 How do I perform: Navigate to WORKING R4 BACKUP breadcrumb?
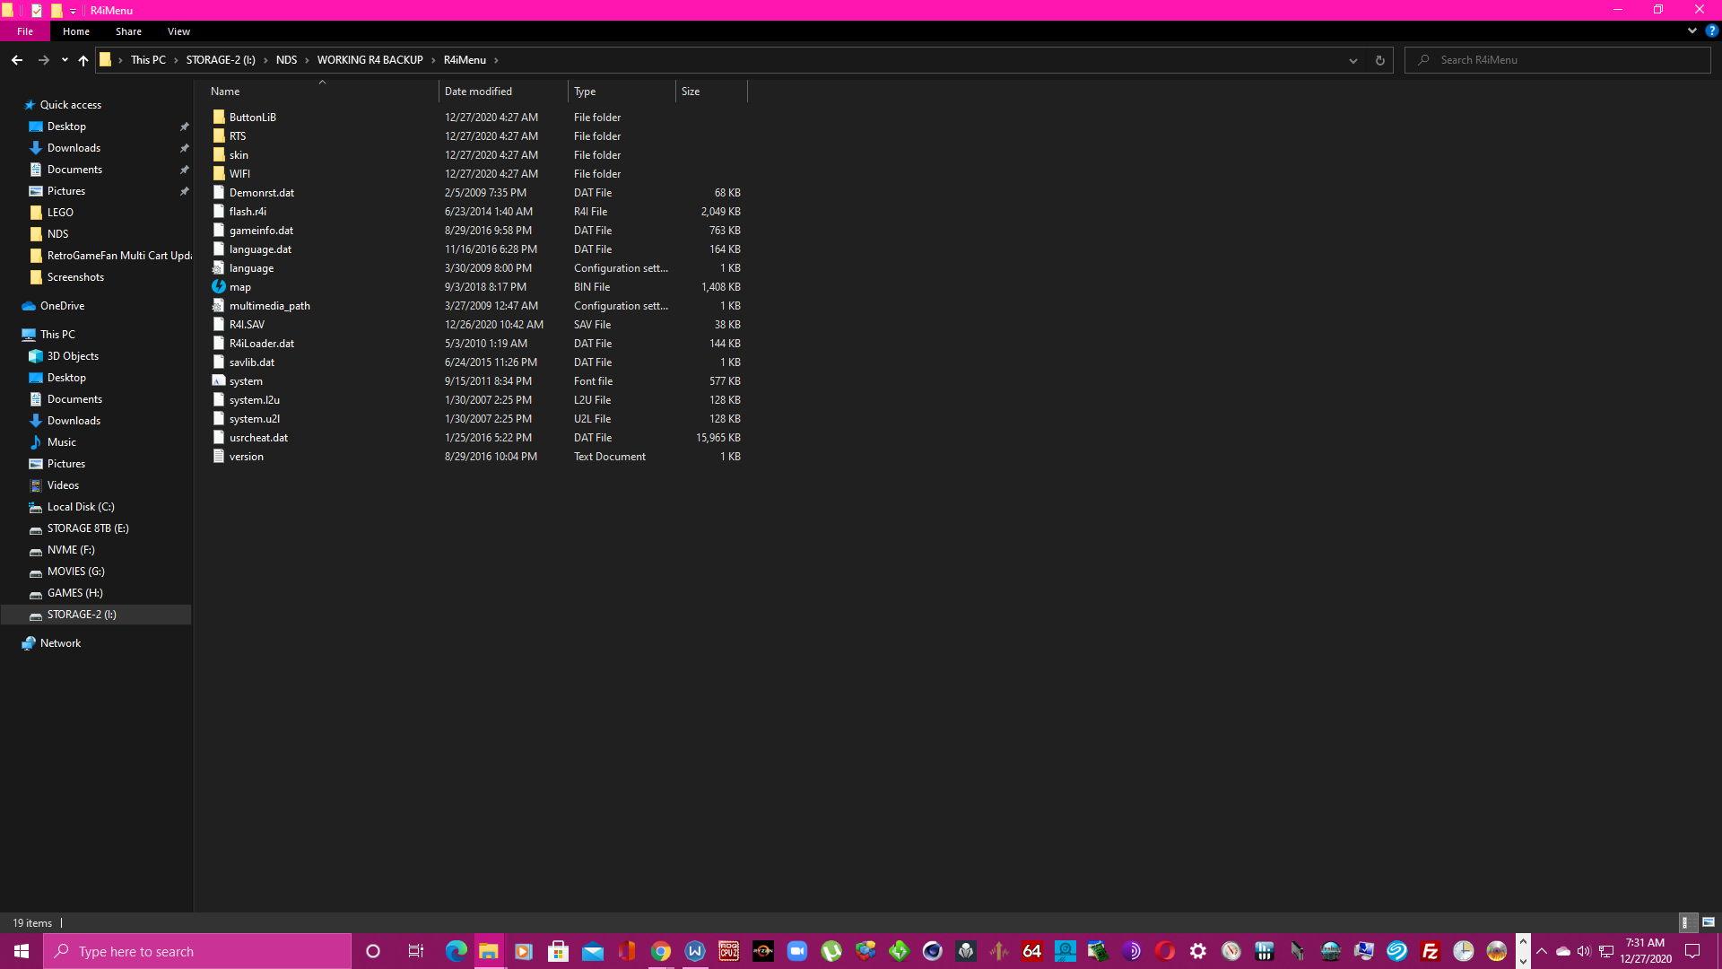pos(370,60)
